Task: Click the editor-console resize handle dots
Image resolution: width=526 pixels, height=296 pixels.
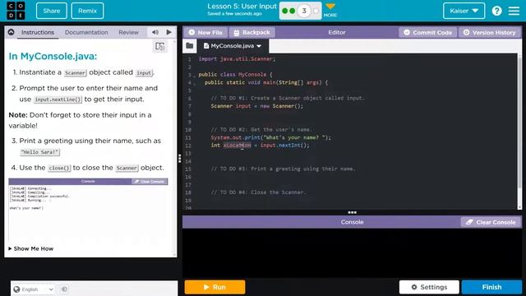Action: coord(352,212)
